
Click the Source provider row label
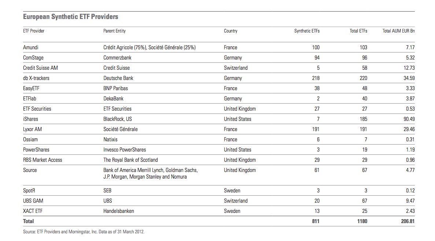(30, 170)
